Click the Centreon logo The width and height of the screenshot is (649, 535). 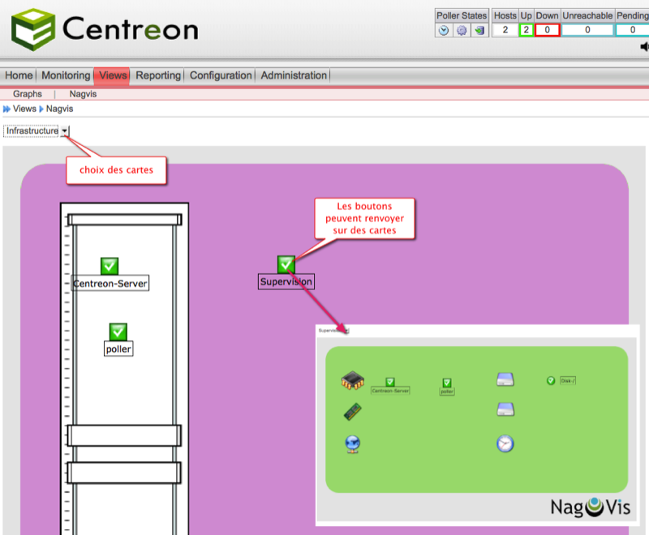[105, 28]
